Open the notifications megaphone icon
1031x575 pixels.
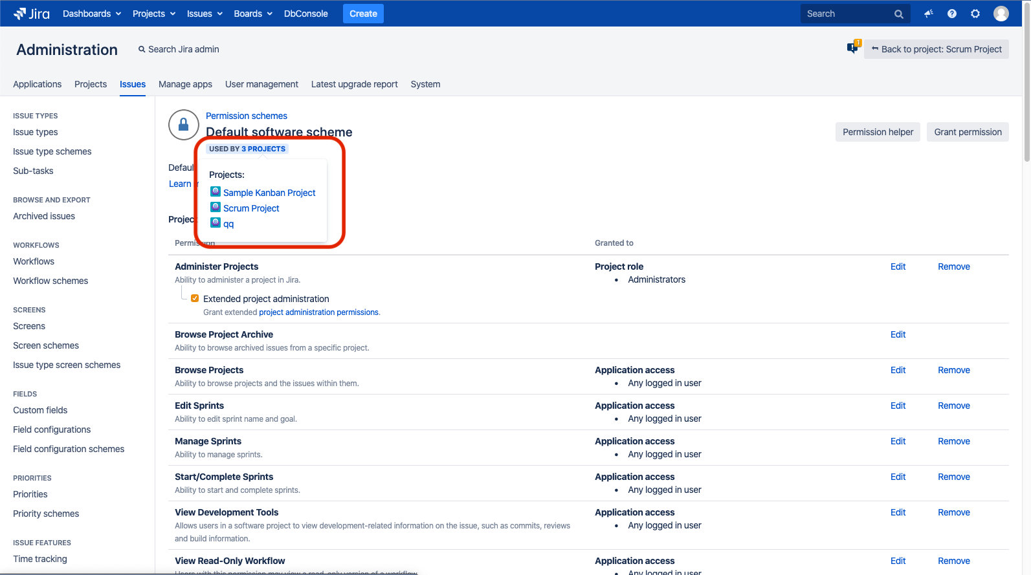coord(928,14)
